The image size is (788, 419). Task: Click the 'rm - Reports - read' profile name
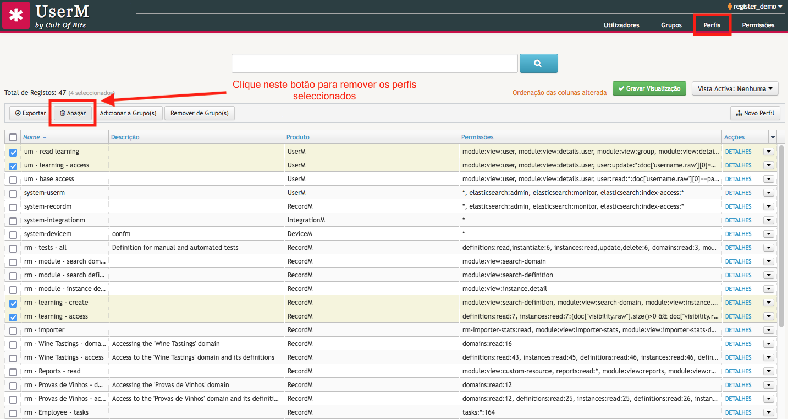(x=52, y=371)
